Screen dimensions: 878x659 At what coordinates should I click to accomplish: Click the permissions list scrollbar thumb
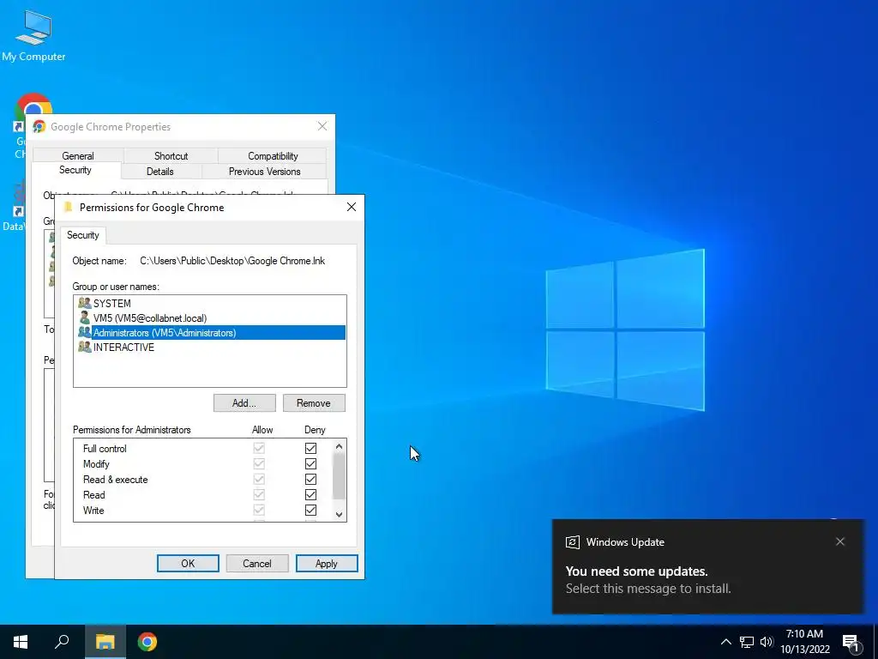coord(339,476)
